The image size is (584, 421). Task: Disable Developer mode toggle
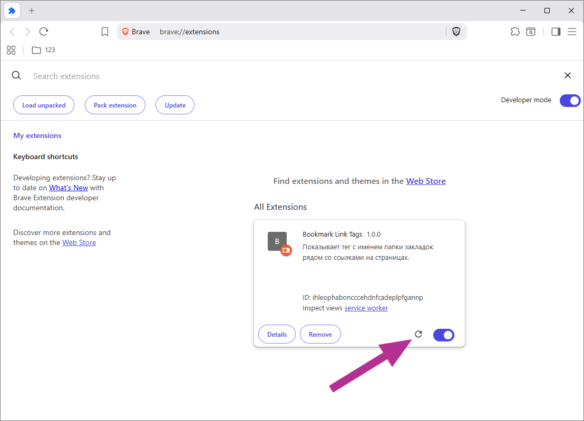(570, 100)
